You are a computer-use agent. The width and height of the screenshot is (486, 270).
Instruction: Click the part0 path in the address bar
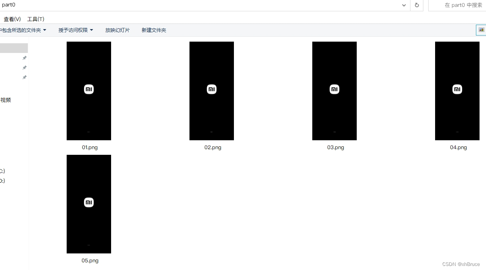tap(8, 5)
